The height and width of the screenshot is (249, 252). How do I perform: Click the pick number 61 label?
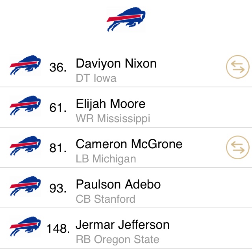click(58, 108)
